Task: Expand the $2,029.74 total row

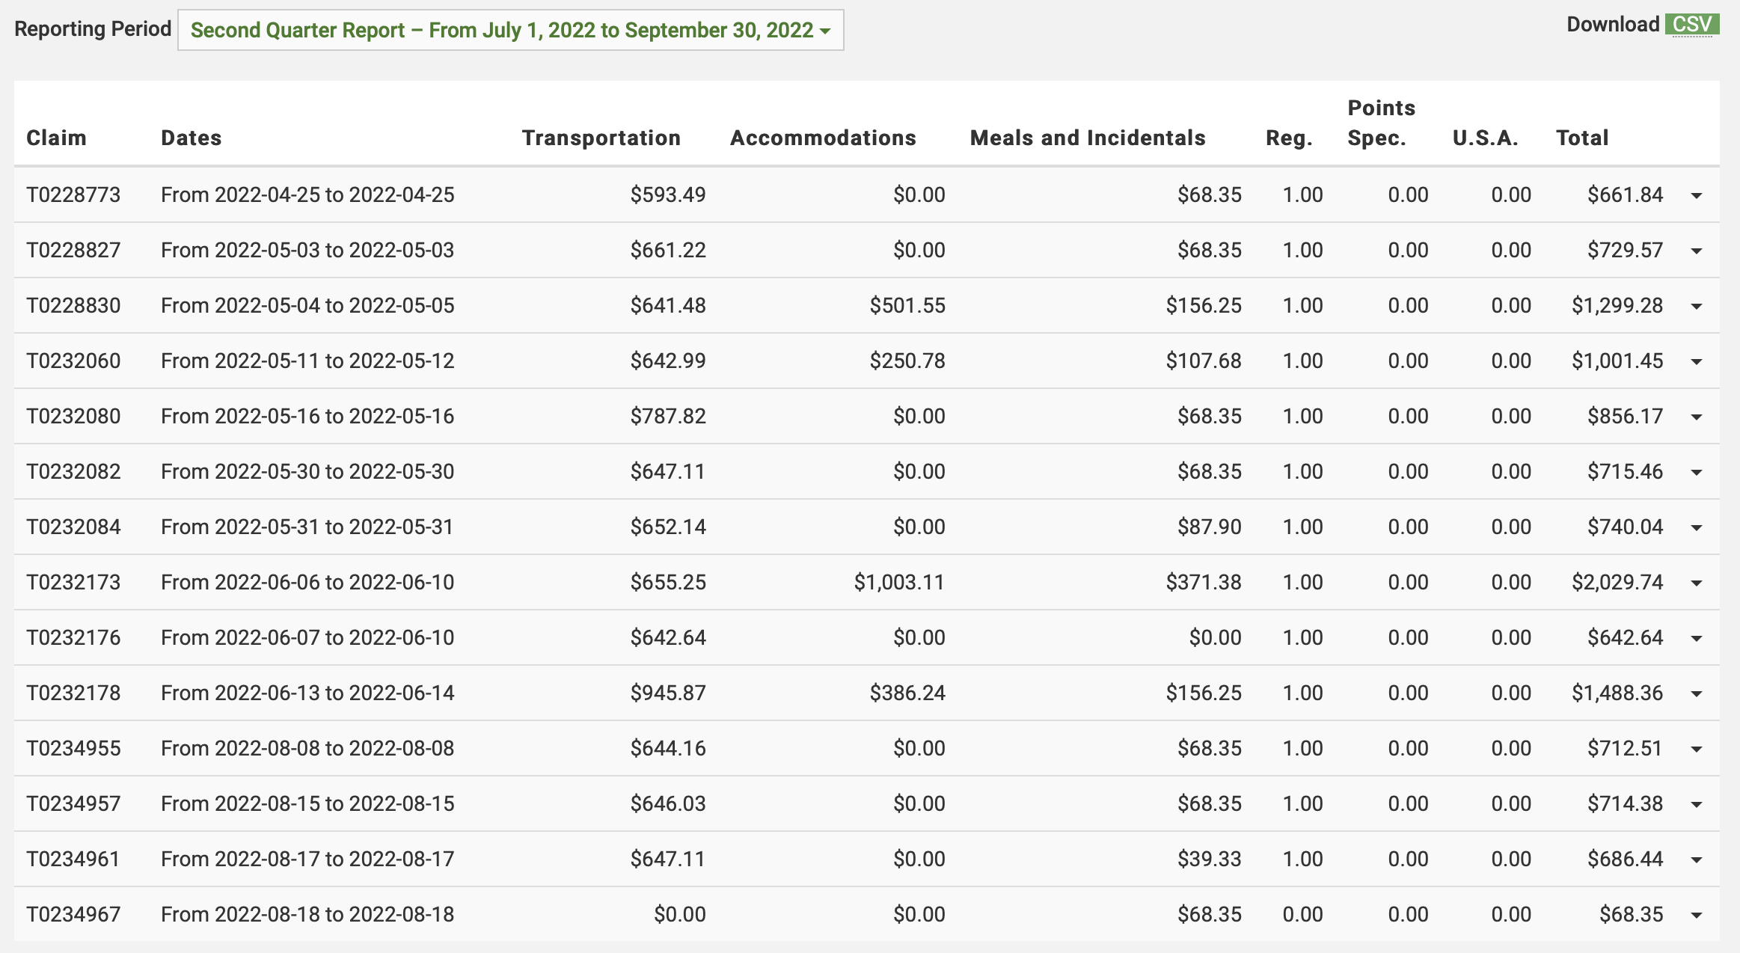Action: point(1696,583)
